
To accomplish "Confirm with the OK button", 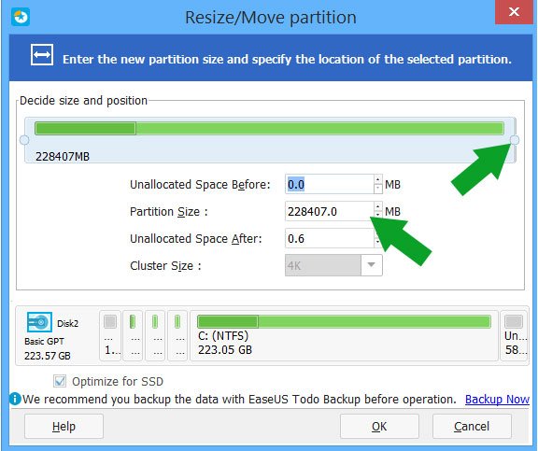I will pyautogui.click(x=379, y=427).
